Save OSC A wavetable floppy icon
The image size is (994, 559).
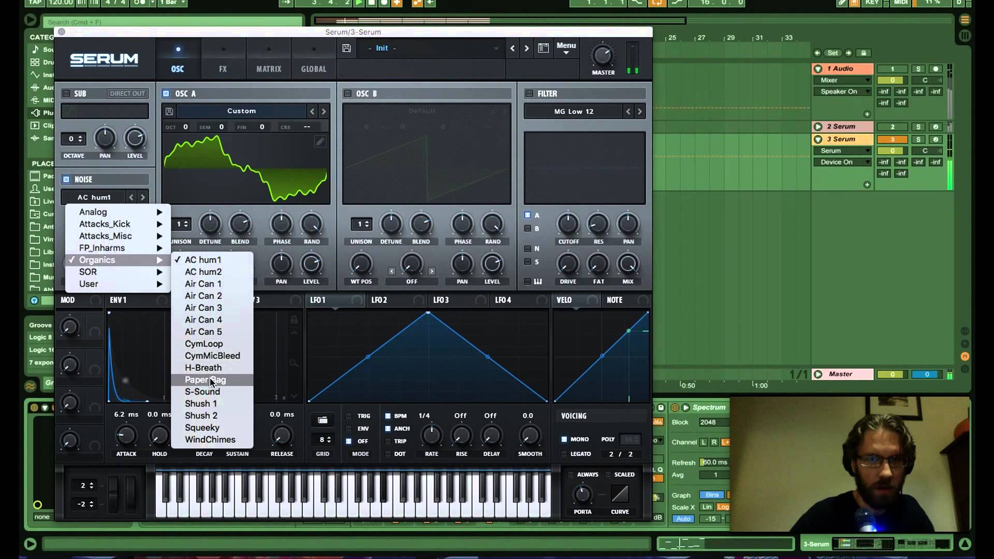click(x=169, y=111)
